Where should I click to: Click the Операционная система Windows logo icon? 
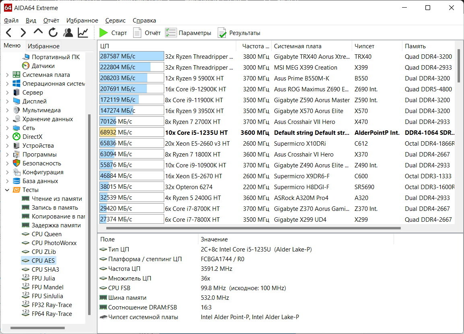click(16, 83)
